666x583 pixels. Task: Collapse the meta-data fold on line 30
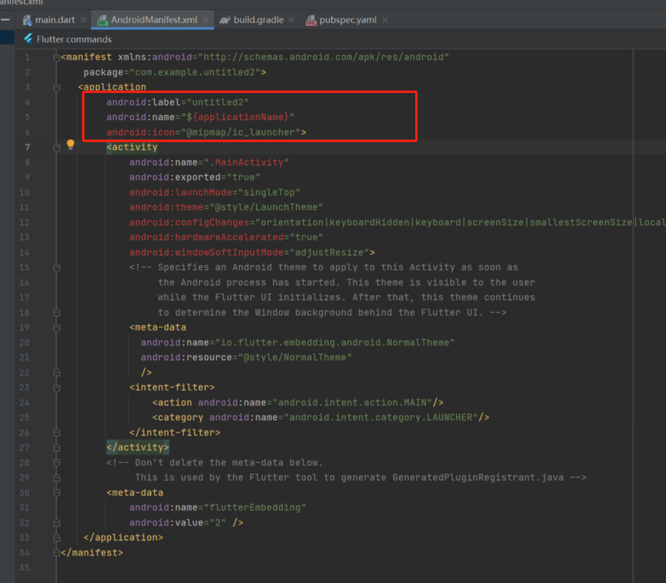(x=57, y=493)
